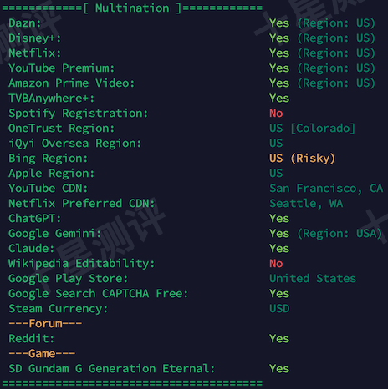The width and height of the screenshot is (388, 389).
Task: Click the Steam Currency USD value
Action: click(x=279, y=309)
